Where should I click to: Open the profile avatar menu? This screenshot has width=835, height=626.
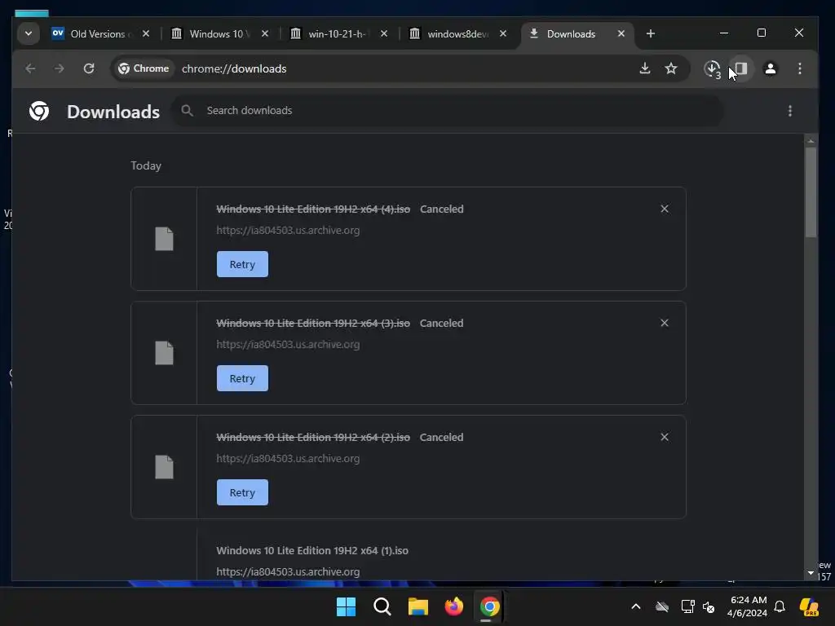(x=770, y=68)
